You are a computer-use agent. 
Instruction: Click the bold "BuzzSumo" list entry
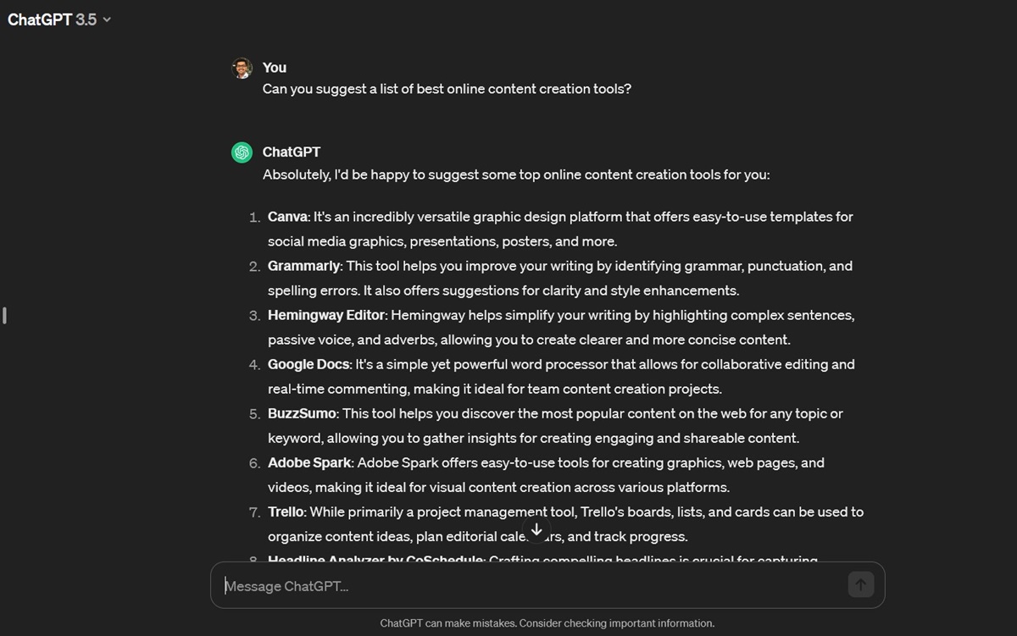(x=302, y=413)
